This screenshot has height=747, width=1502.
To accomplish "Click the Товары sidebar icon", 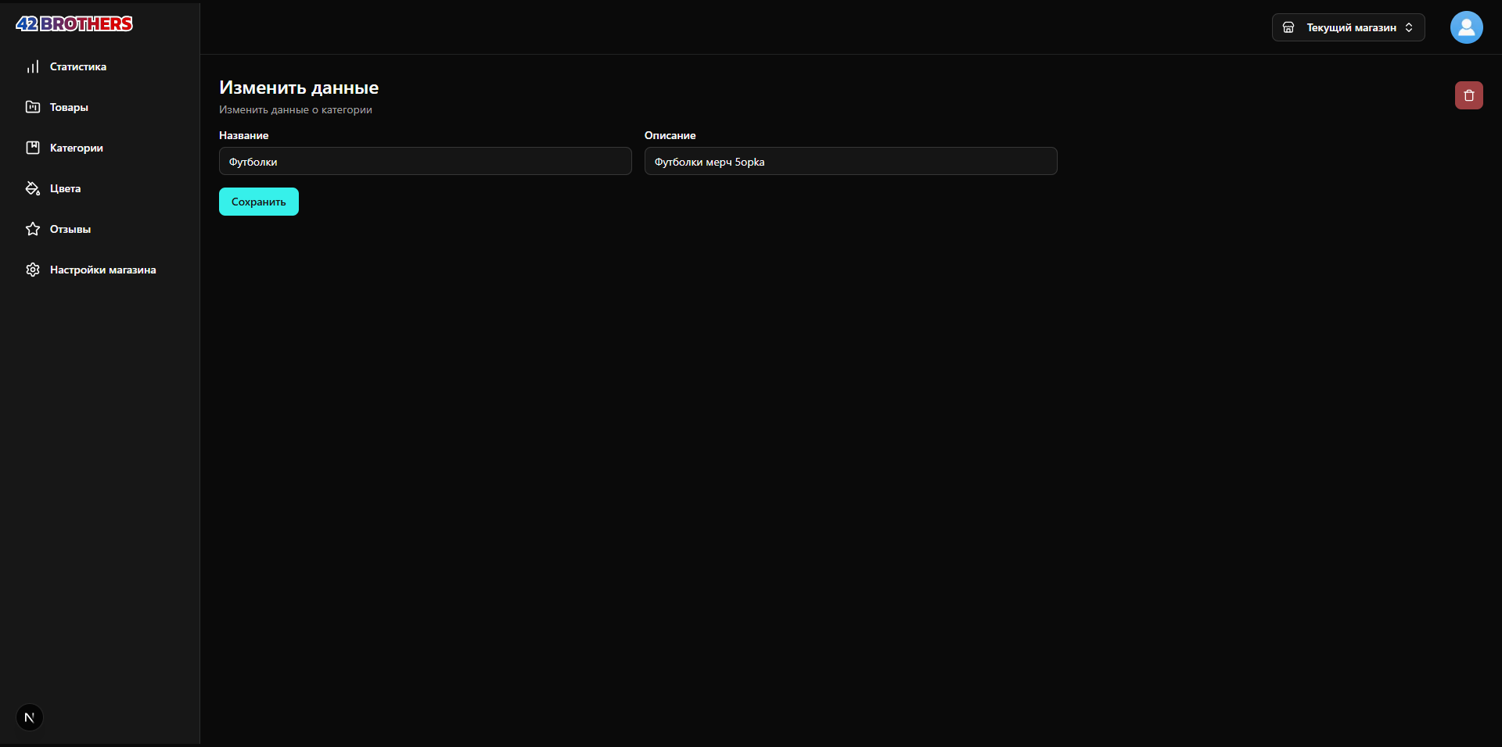I will click(33, 108).
